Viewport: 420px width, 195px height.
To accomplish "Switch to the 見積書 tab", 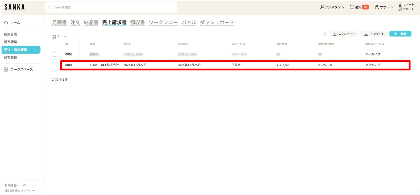I will (x=59, y=23).
